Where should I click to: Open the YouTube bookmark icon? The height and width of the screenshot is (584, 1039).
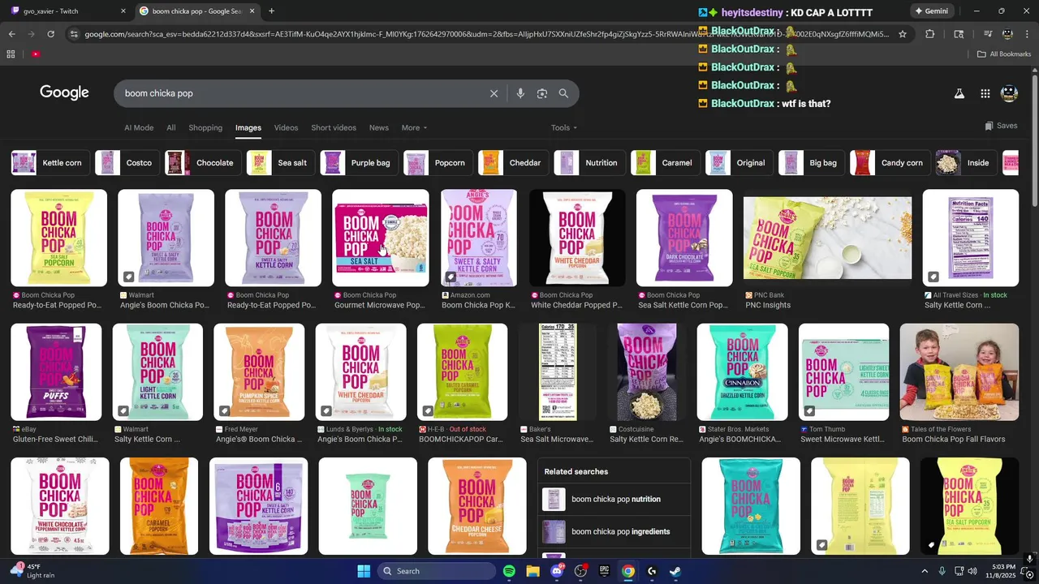[x=36, y=54]
